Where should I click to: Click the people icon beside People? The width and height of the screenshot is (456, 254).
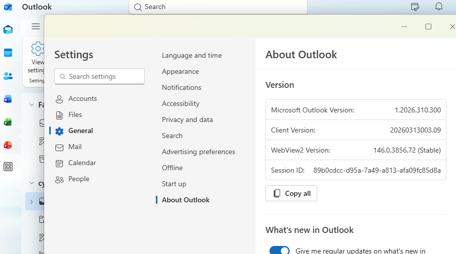(59, 180)
